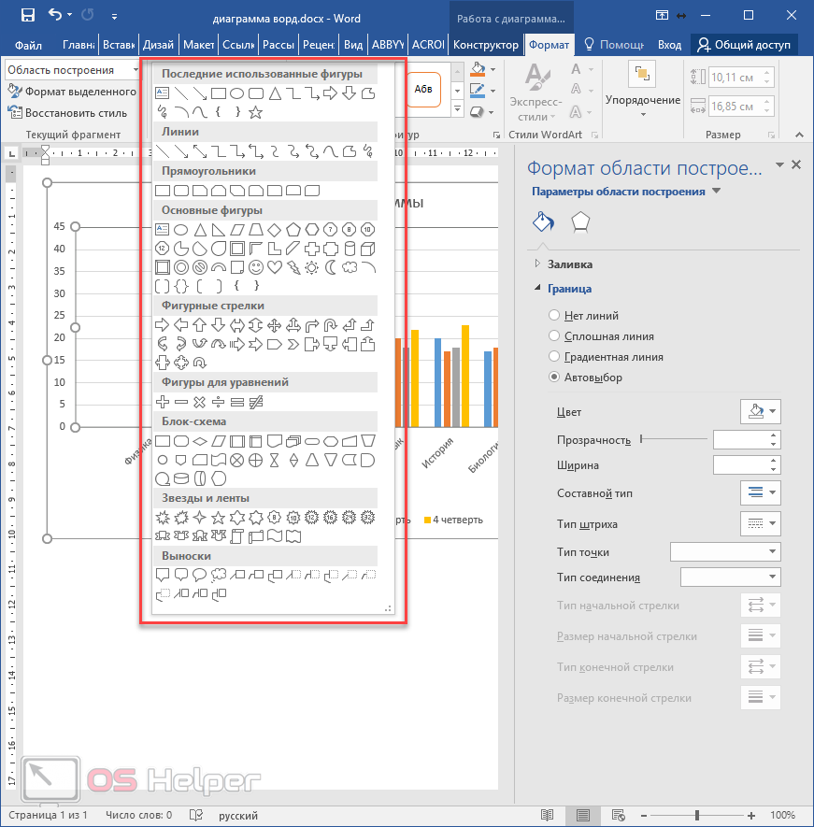The width and height of the screenshot is (814, 827).
Task: Open the Effects pentagon icon in format pane
Action: pos(580,221)
